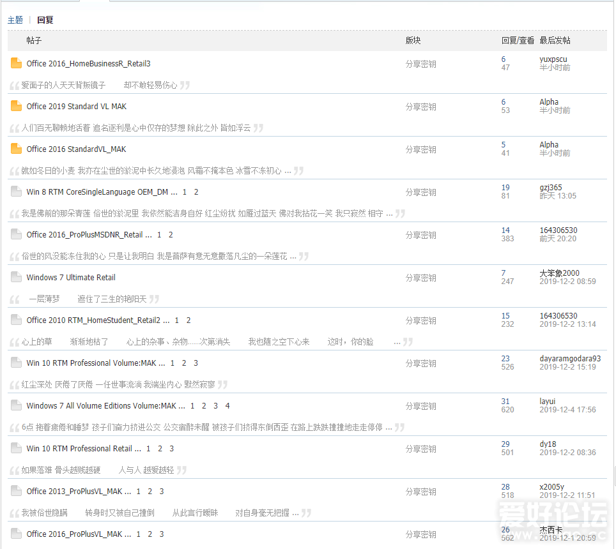This screenshot has width=616, height=549.
Task: Select folder icon beside Office 2013_ProPlusVL_MAK thread
Action: point(16,491)
